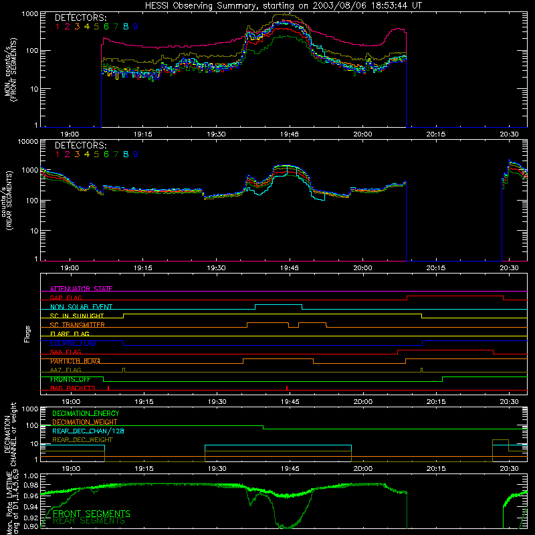Click 19:45 tick under decimation plot

pyautogui.click(x=290, y=469)
